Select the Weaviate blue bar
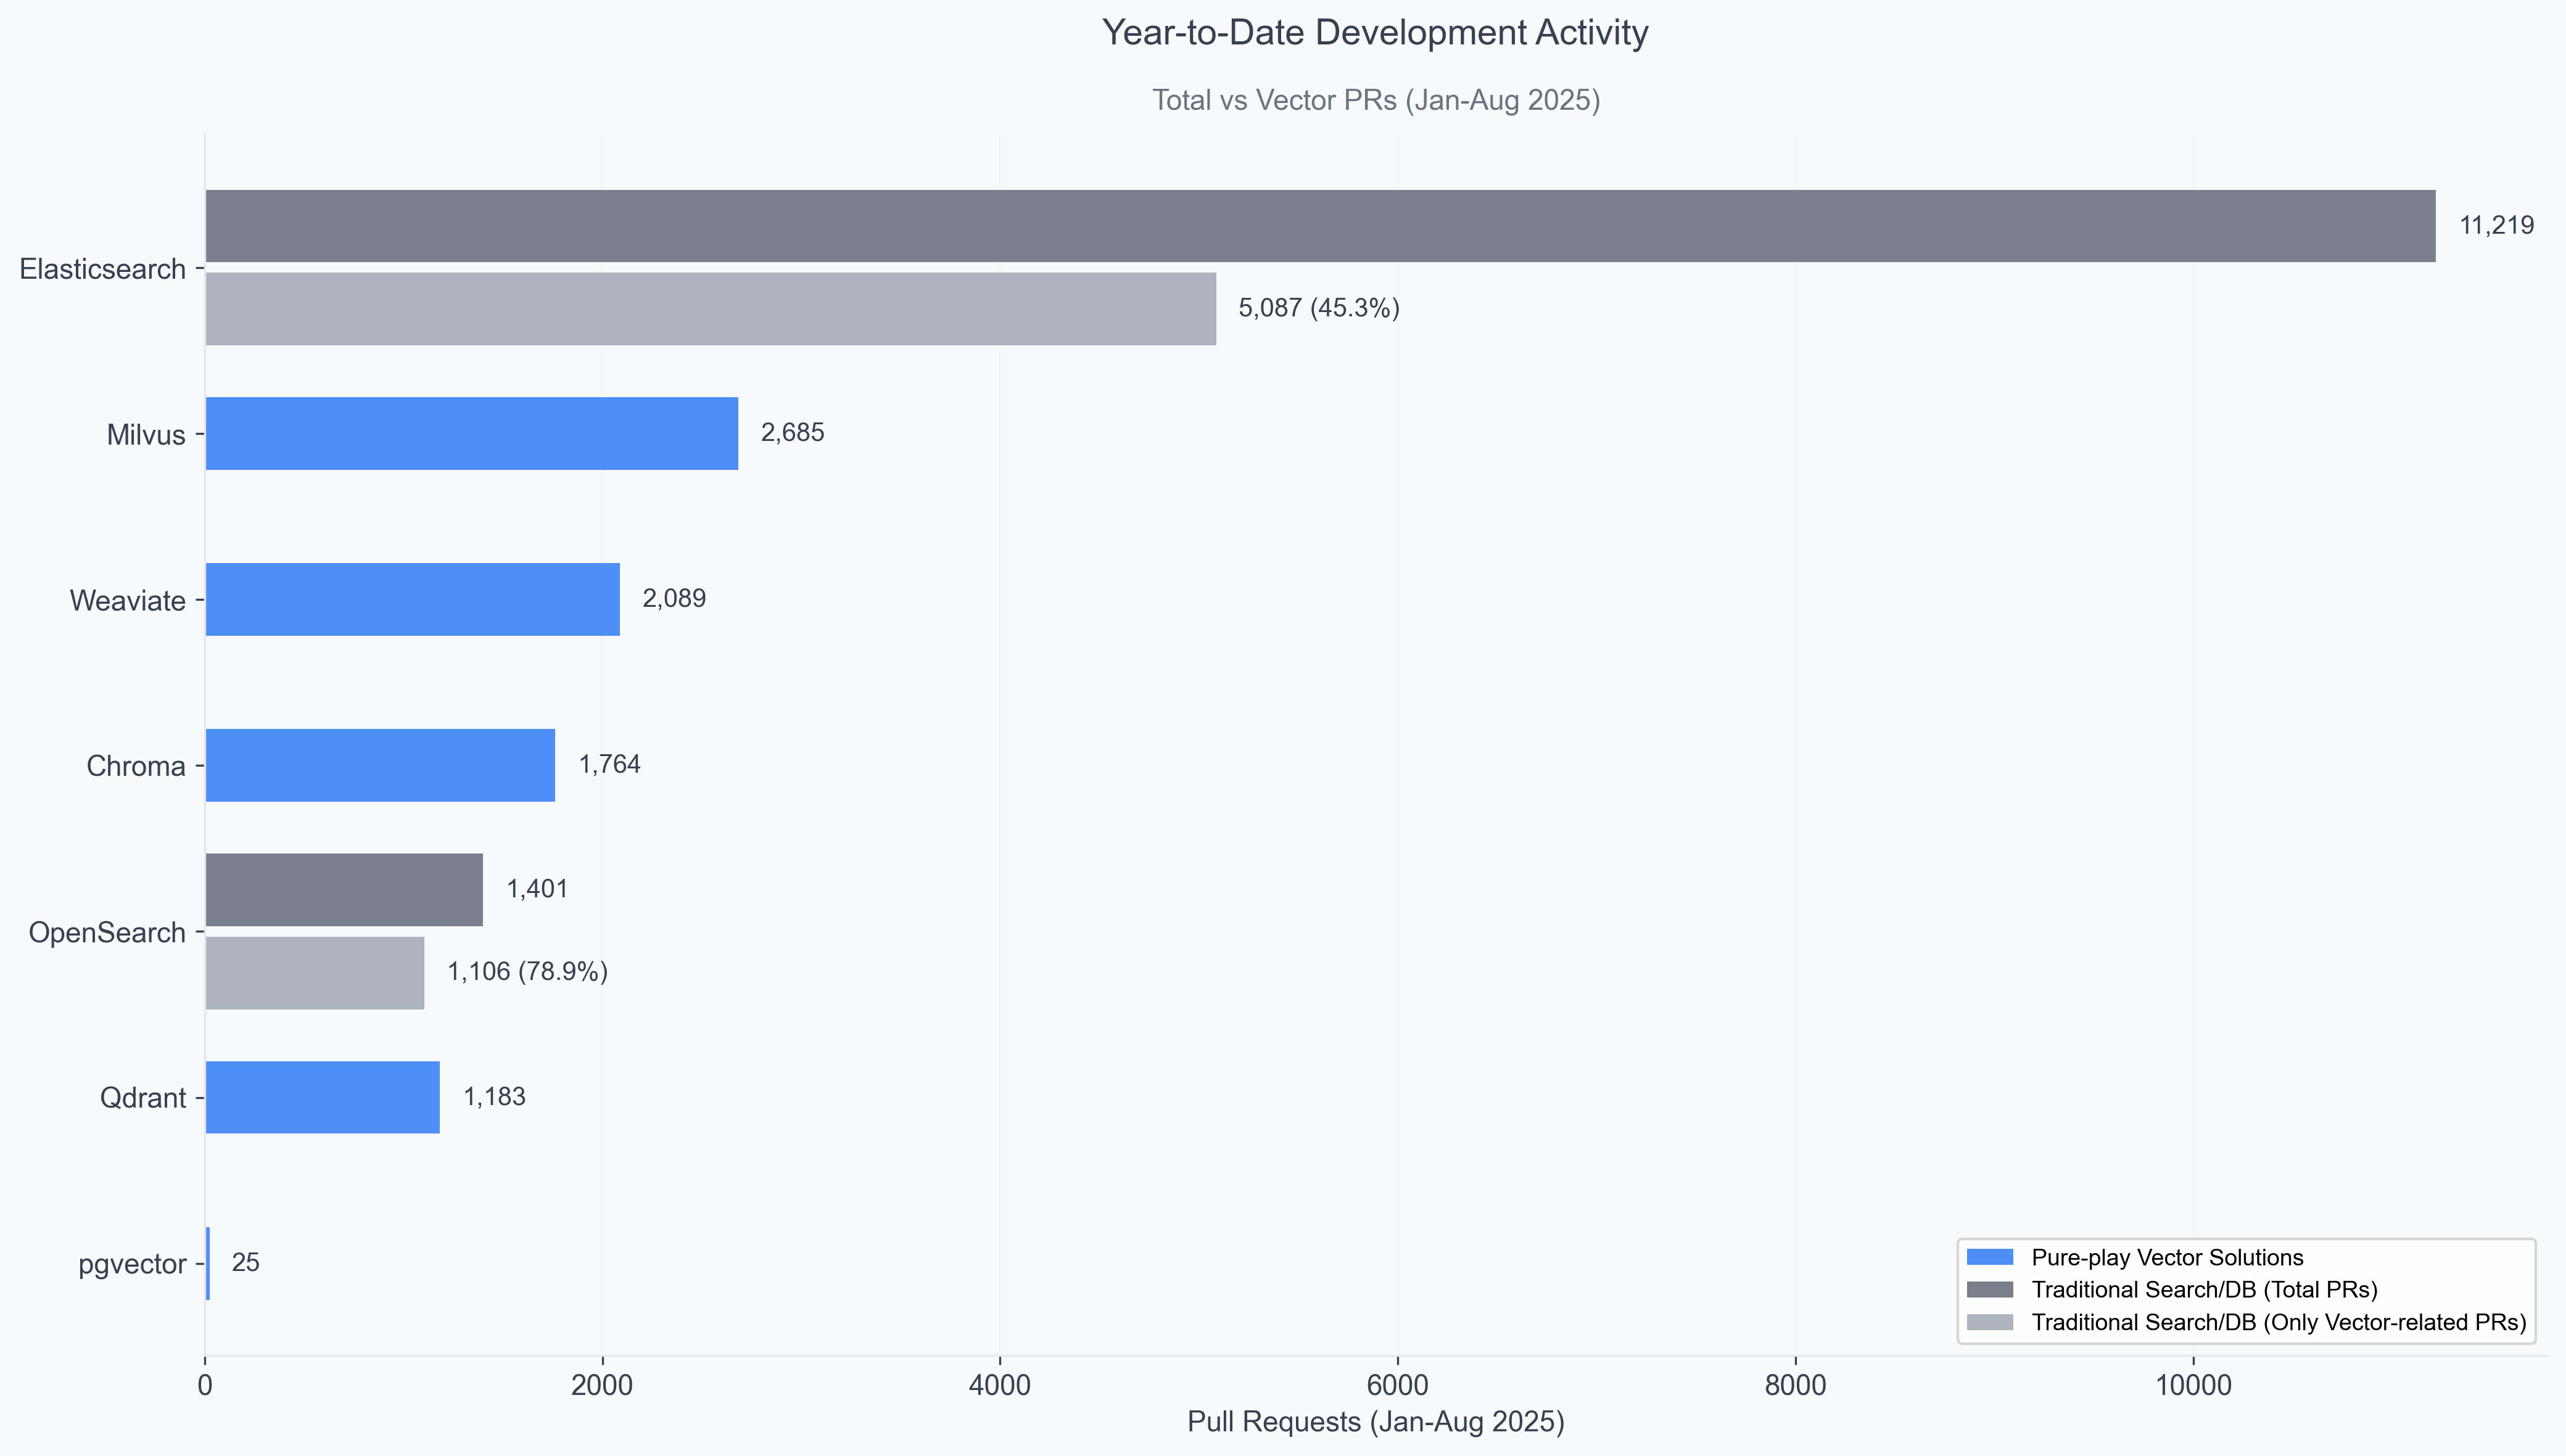 tap(412, 599)
